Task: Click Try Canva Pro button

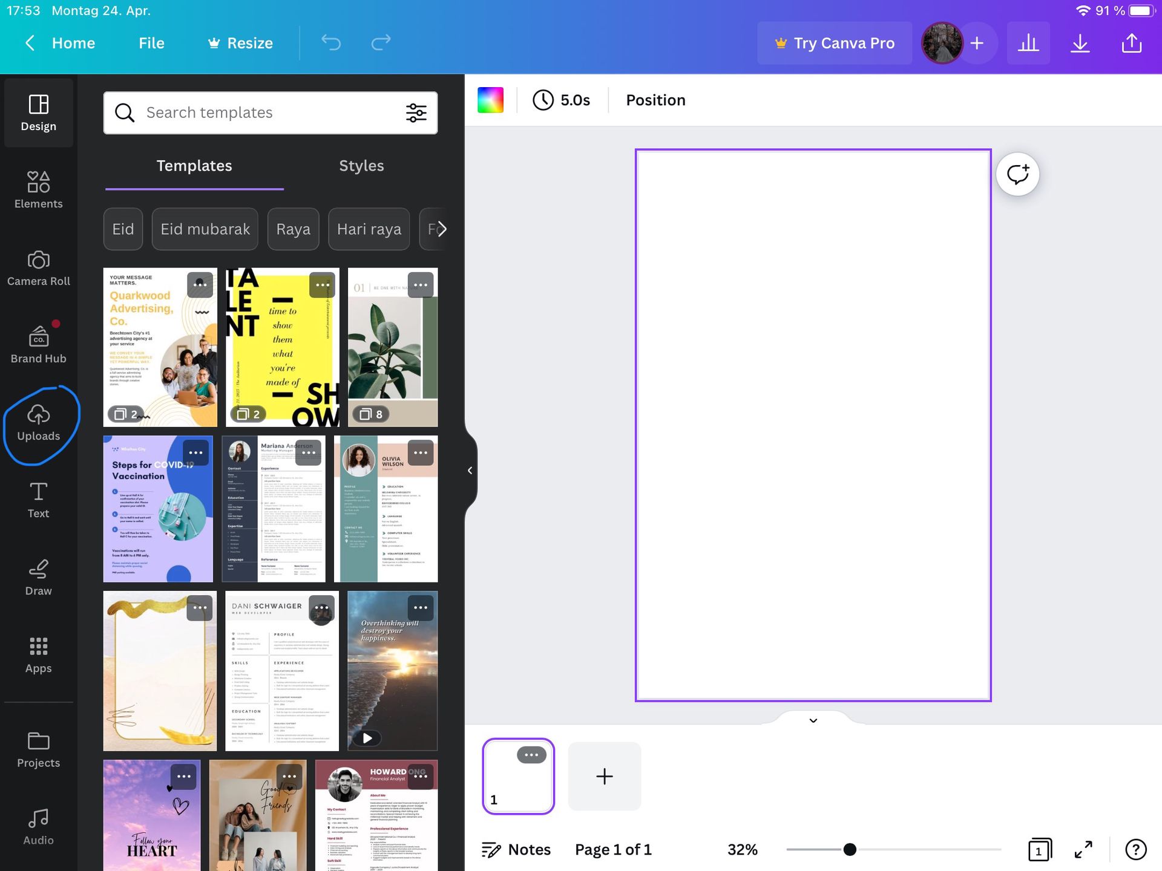Action: click(x=835, y=43)
